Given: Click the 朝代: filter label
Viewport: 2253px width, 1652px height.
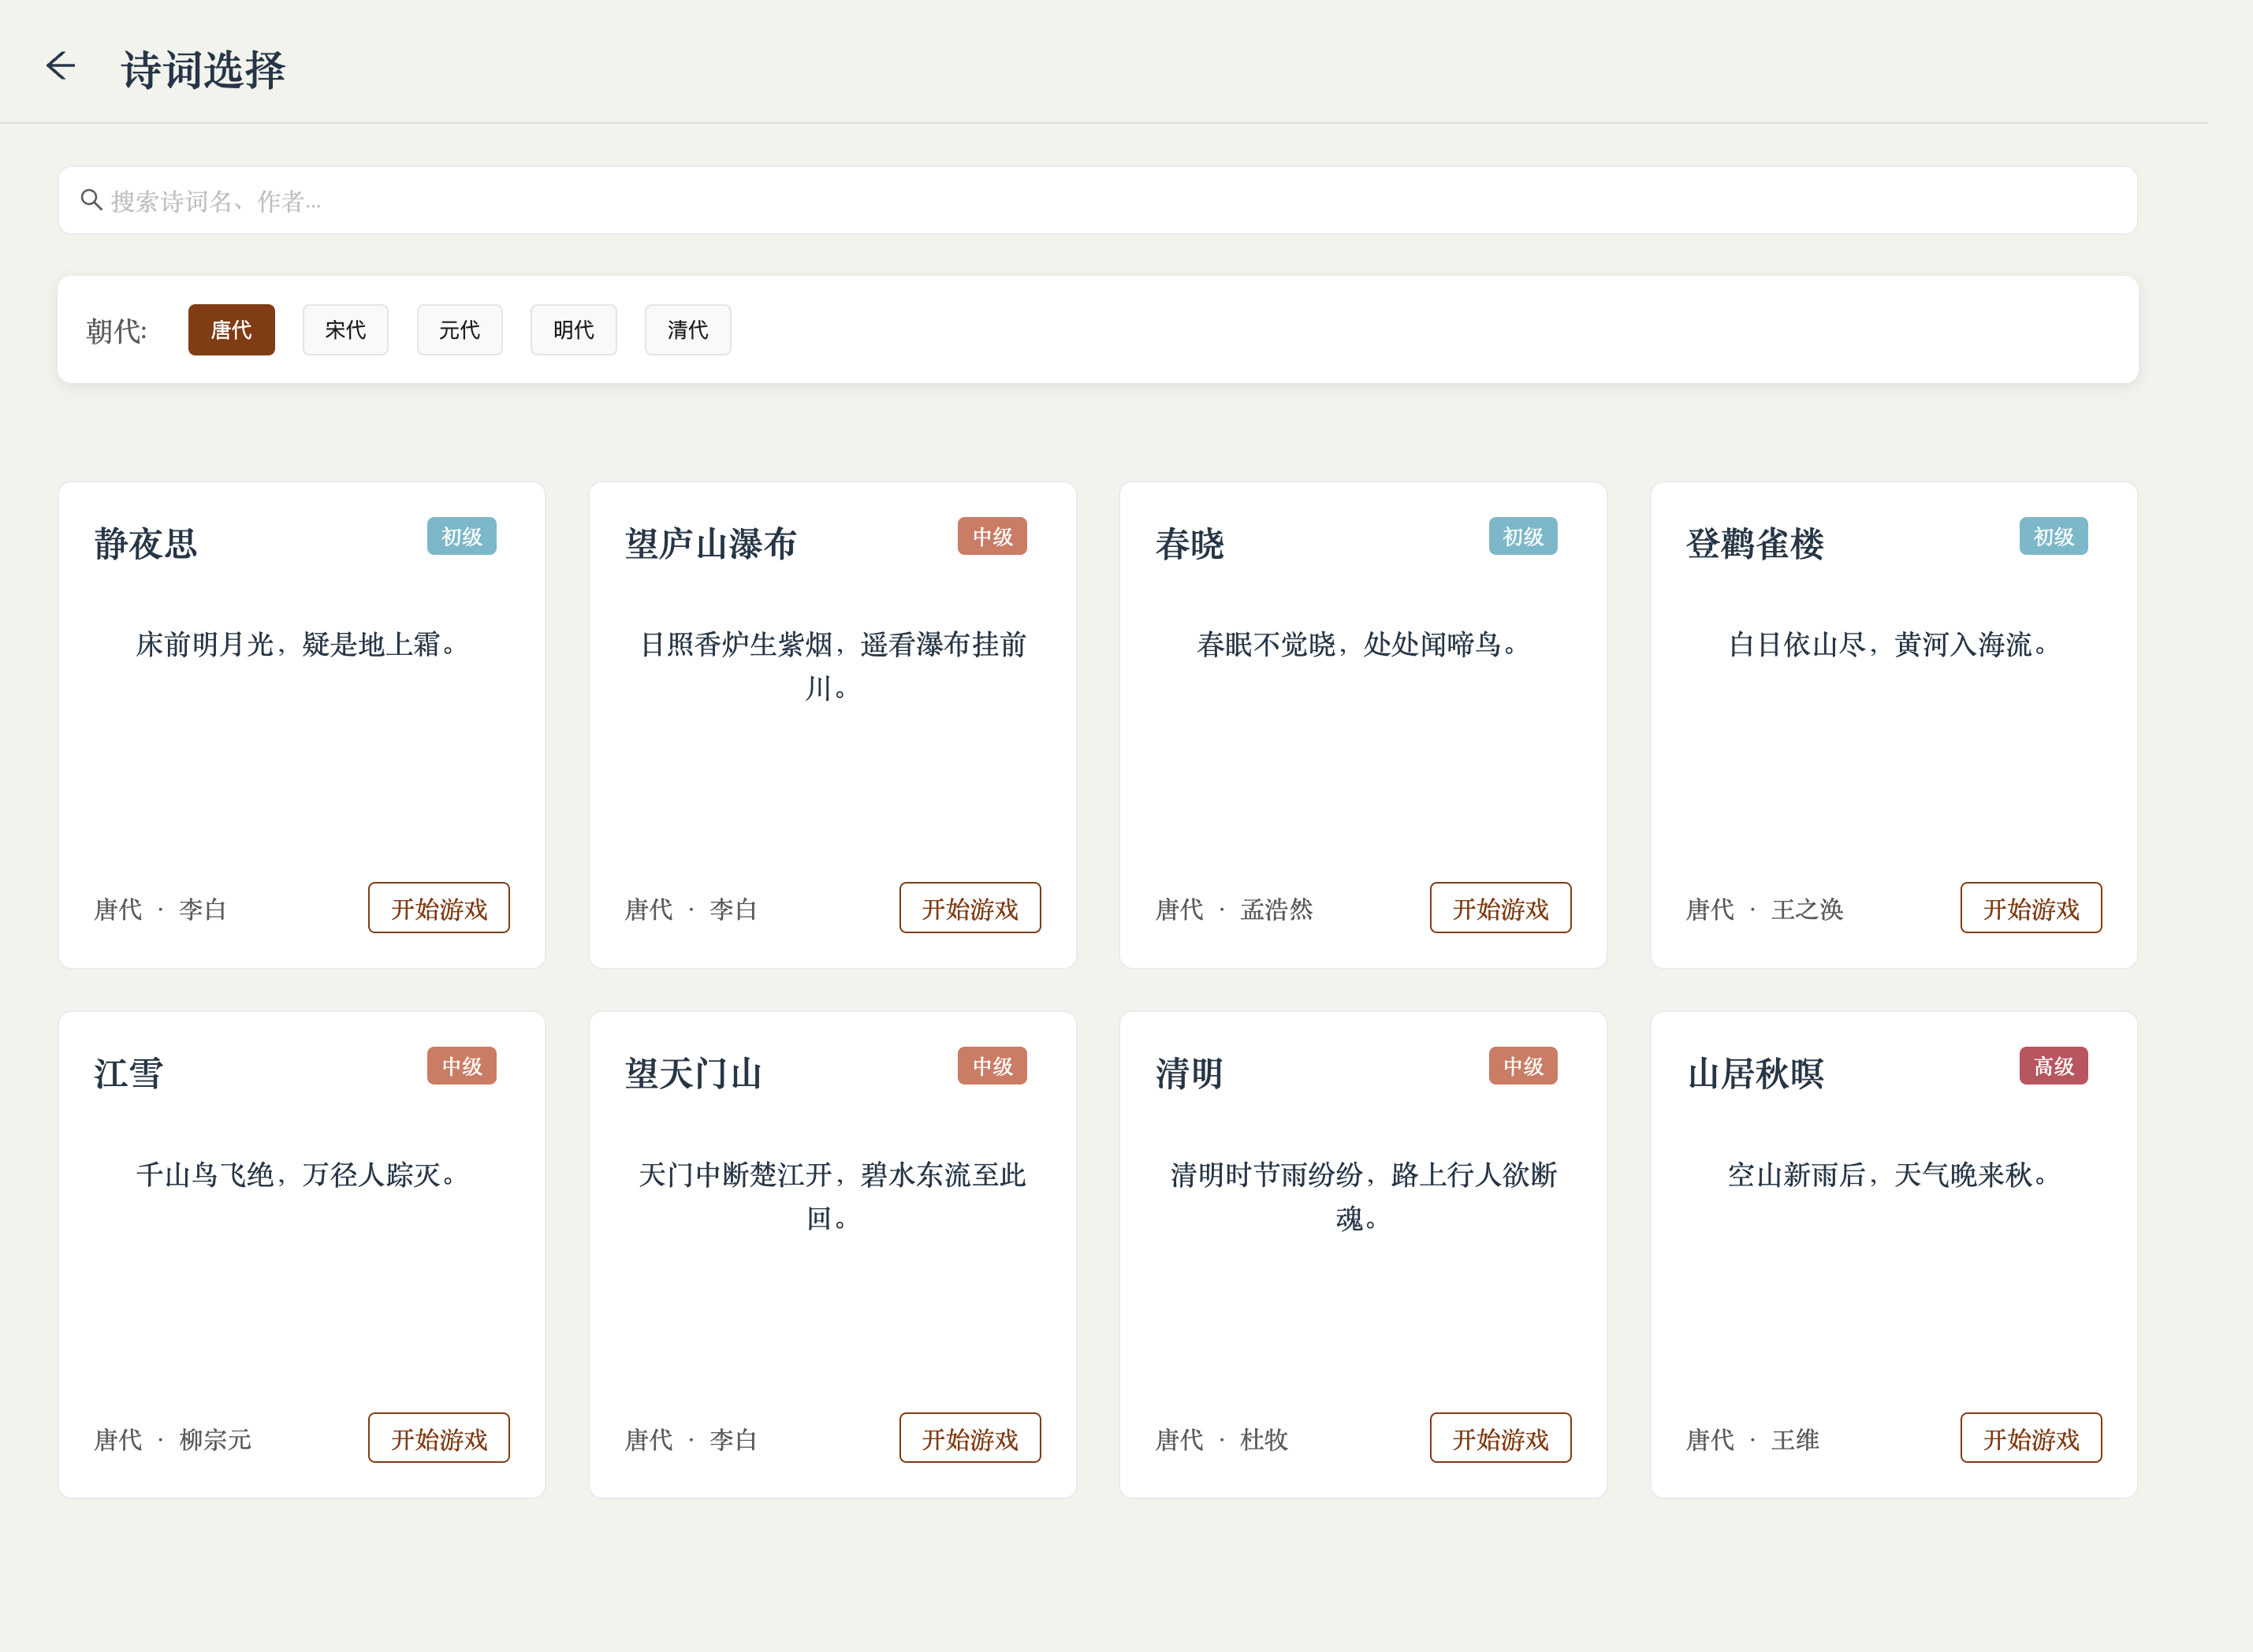Looking at the screenshot, I should point(116,330).
